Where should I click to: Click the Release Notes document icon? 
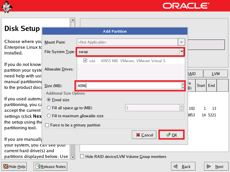[38, 166]
